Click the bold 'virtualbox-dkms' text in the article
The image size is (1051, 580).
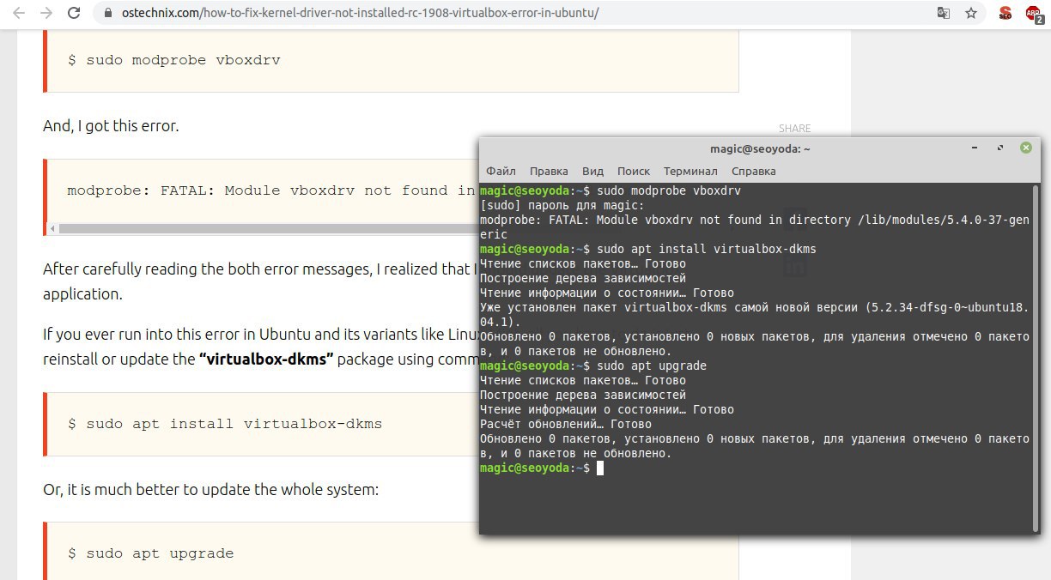click(x=266, y=359)
